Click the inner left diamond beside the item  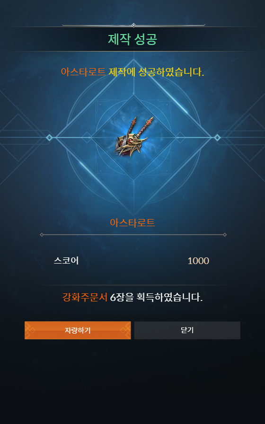coord(87,137)
